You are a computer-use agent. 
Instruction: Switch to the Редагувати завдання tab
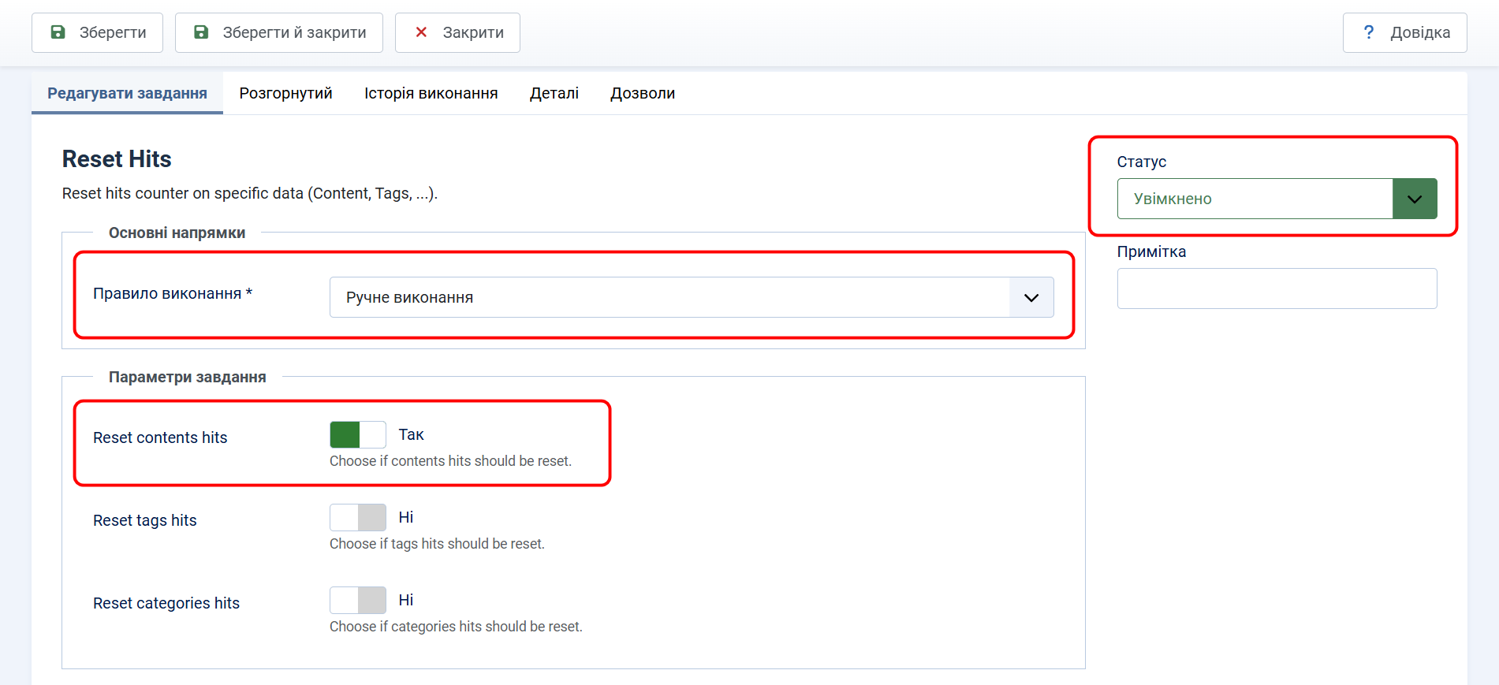click(x=127, y=93)
